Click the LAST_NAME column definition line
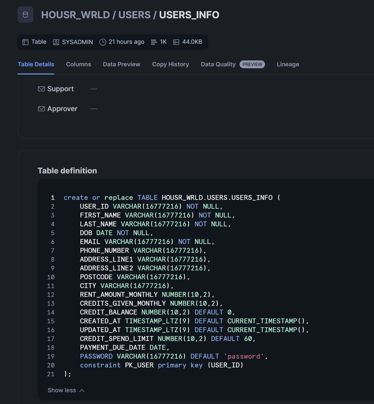Screen dimensions: 374x404 tap(155, 224)
